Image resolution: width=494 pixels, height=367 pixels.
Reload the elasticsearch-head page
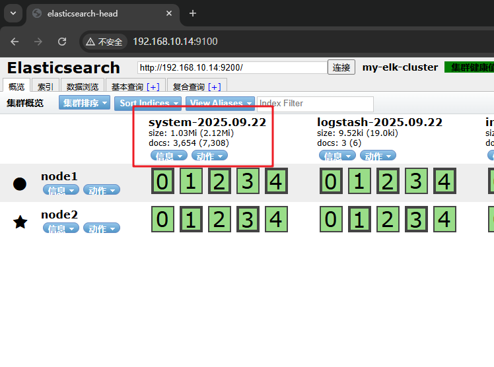(x=62, y=42)
